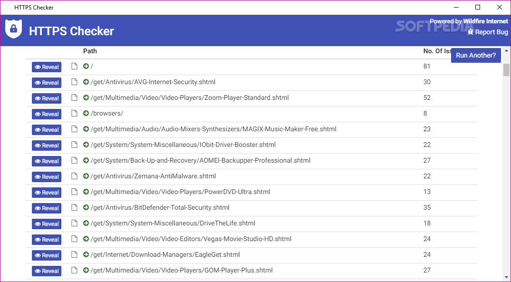Reveal issues for the /browsers/ path

click(x=47, y=114)
